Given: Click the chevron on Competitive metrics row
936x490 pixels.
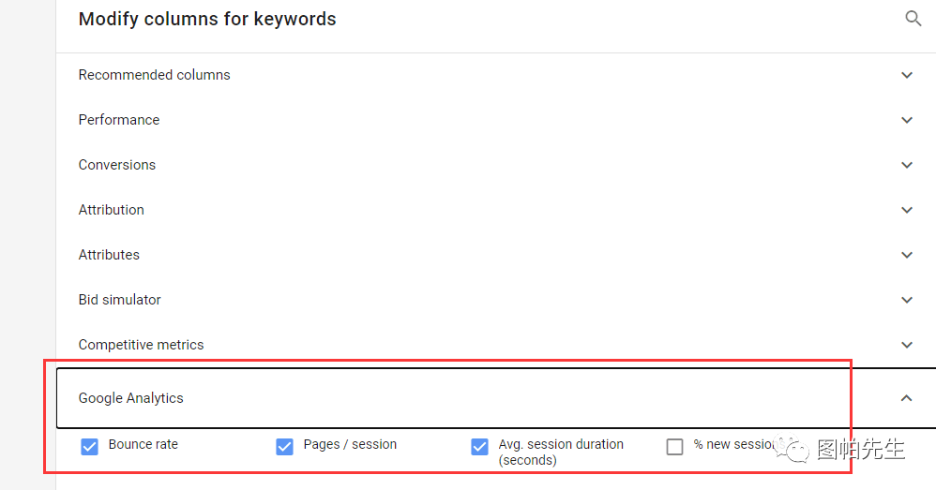Looking at the screenshot, I should tap(907, 345).
